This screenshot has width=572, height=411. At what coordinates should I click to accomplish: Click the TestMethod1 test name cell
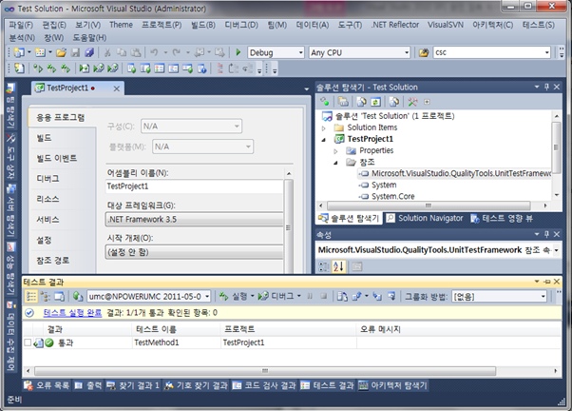click(x=176, y=342)
